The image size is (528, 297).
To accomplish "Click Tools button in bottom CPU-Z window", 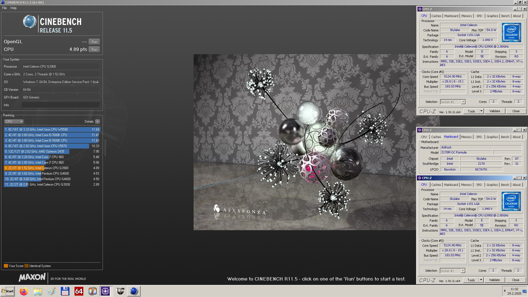I will [471, 280].
